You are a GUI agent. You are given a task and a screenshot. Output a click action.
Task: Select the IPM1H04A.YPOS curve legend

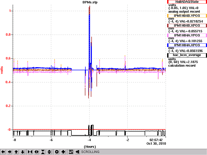point(187,35)
